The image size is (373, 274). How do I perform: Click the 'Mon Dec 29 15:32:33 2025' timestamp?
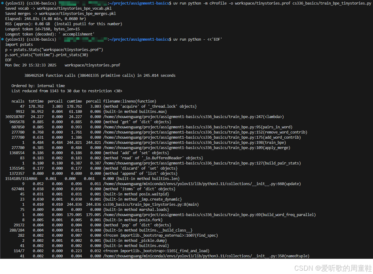pyautogui.click(x=31, y=65)
